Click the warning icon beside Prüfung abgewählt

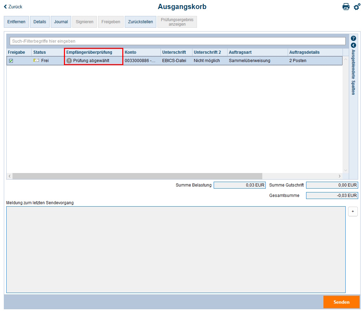pyautogui.click(x=69, y=61)
